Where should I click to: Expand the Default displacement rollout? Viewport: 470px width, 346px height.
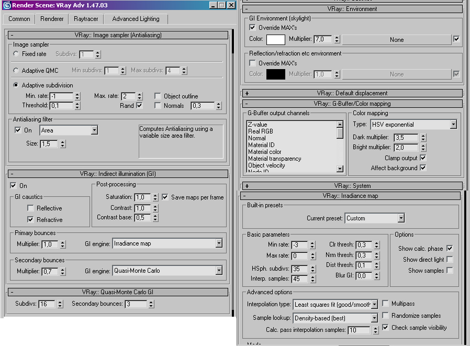coord(352,93)
